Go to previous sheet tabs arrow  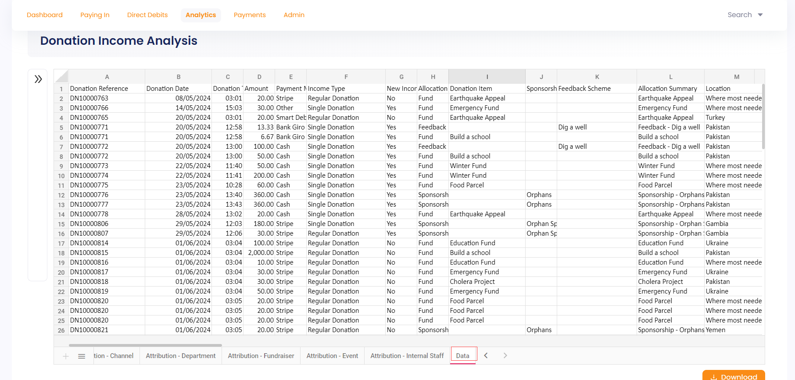coord(486,355)
